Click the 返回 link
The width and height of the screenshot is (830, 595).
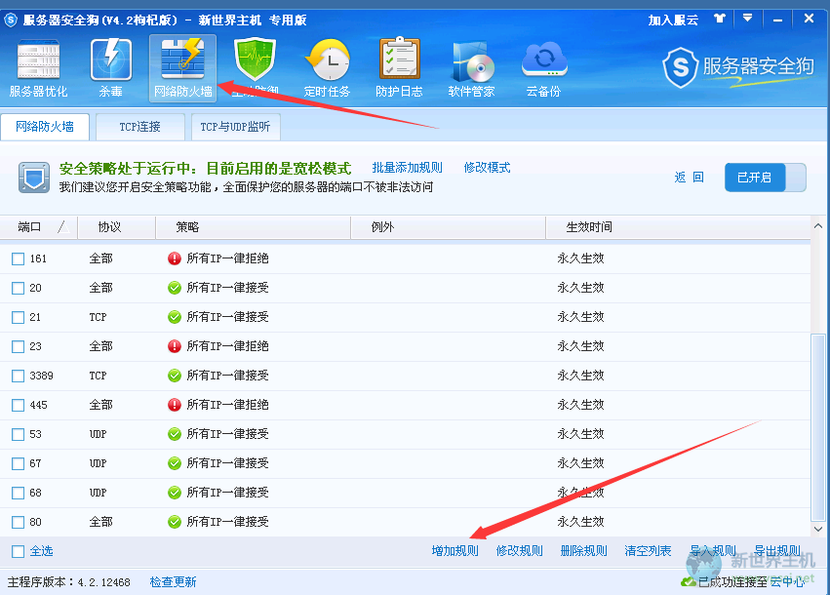point(690,178)
